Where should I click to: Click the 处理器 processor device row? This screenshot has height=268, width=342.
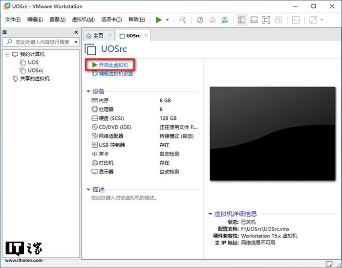[145, 110]
